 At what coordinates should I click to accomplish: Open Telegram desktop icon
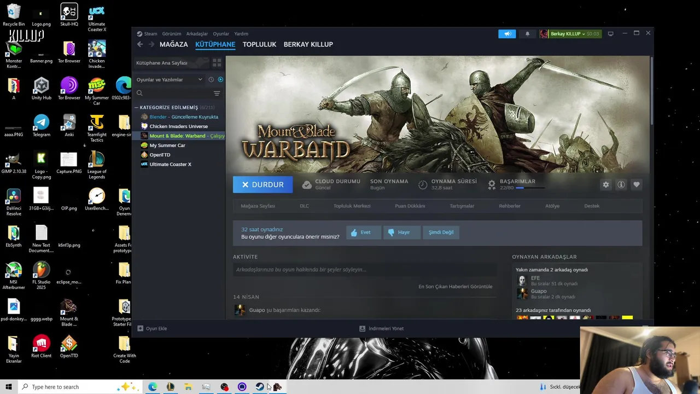[x=41, y=126]
